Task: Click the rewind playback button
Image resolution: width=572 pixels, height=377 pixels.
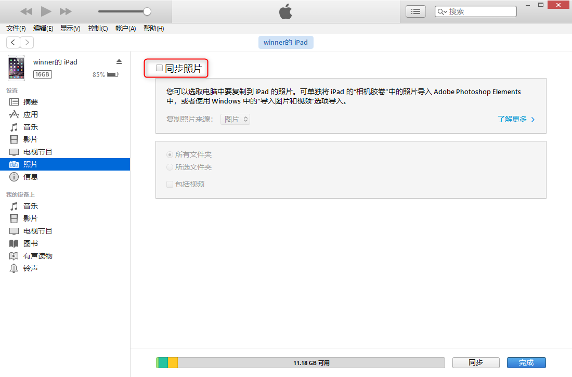Action: pyautogui.click(x=27, y=11)
